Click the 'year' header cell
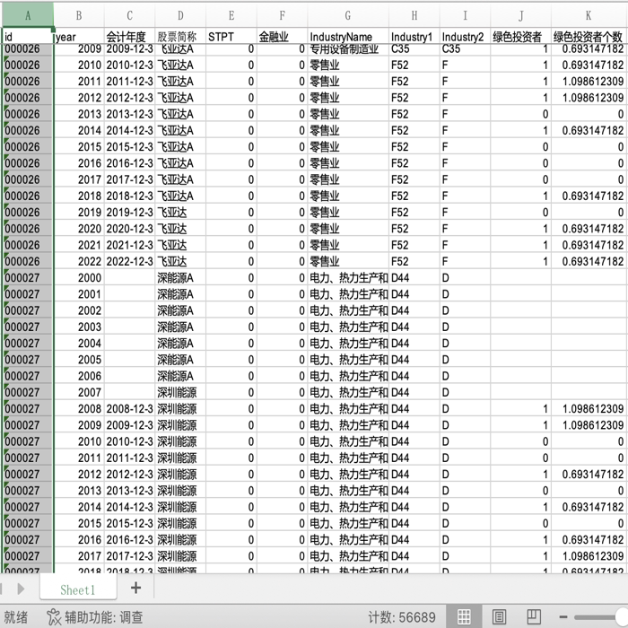 coord(79,37)
